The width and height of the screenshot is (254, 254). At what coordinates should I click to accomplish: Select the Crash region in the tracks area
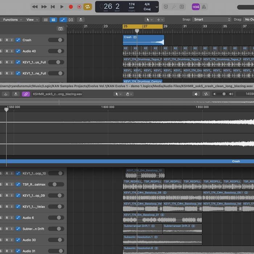pos(143,40)
